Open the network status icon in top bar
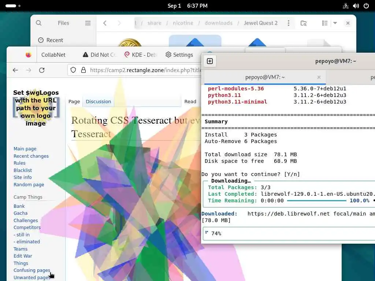375x281 pixels. click(x=346, y=6)
